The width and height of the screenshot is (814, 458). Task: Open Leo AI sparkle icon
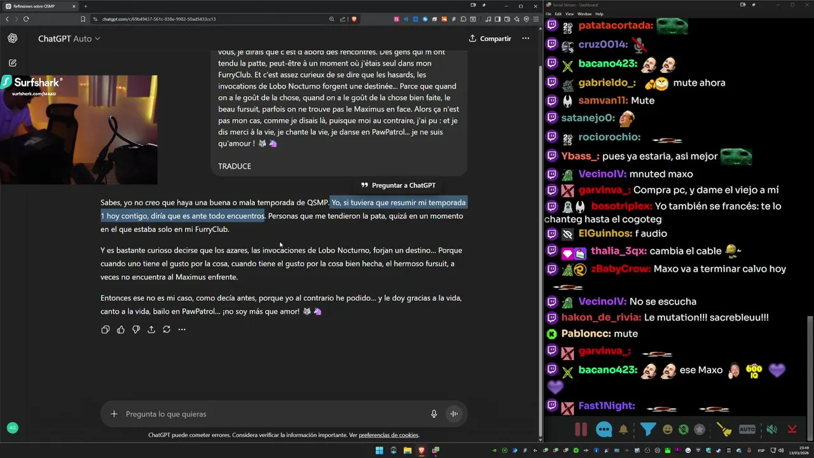(517, 19)
